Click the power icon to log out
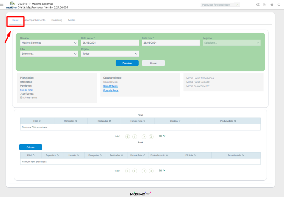Image resolution: width=285 pixels, height=197 pixels. point(279,5)
